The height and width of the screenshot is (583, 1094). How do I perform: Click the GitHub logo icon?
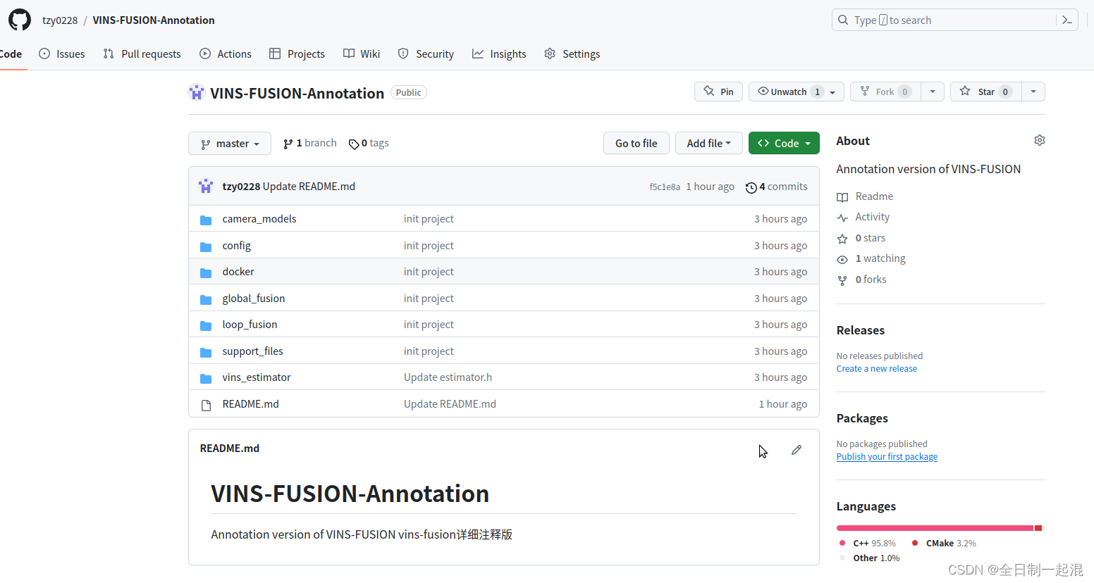[20, 20]
